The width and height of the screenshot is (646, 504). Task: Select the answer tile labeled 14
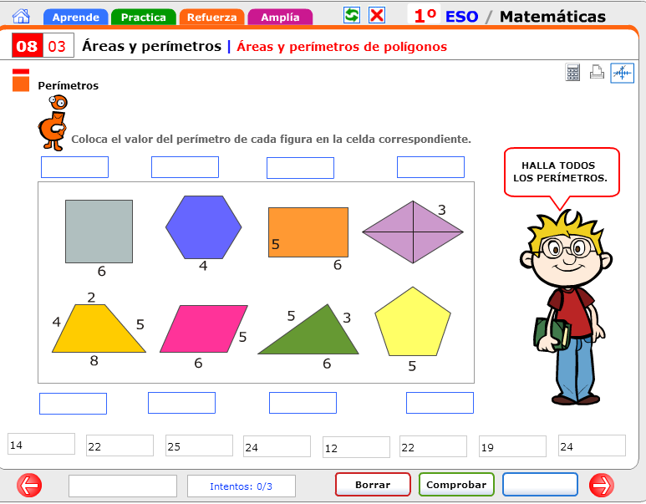(41, 445)
